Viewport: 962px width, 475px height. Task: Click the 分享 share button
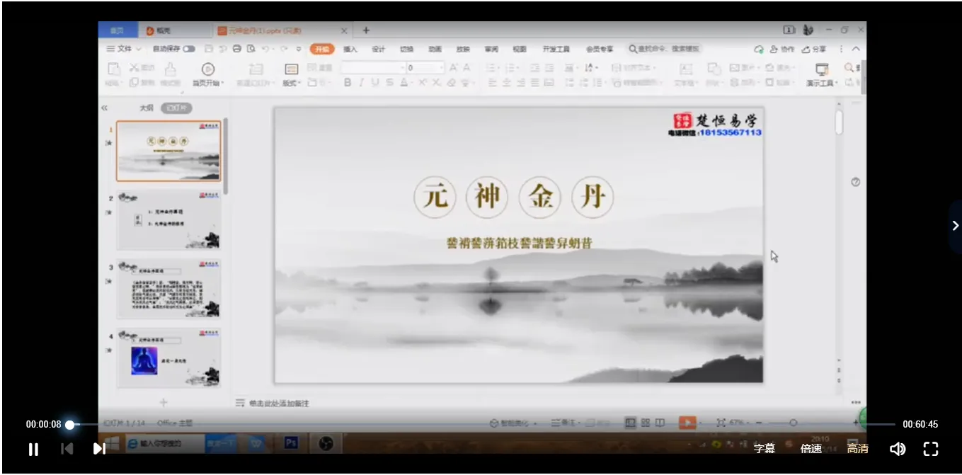click(x=814, y=49)
